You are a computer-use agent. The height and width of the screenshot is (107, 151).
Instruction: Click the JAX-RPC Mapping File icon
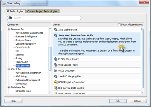coord(56,76)
